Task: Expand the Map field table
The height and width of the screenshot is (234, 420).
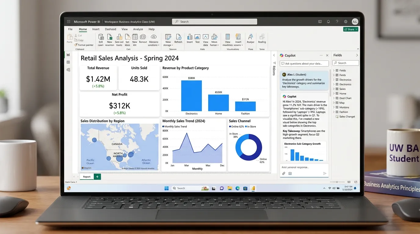Action: pos(334,103)
